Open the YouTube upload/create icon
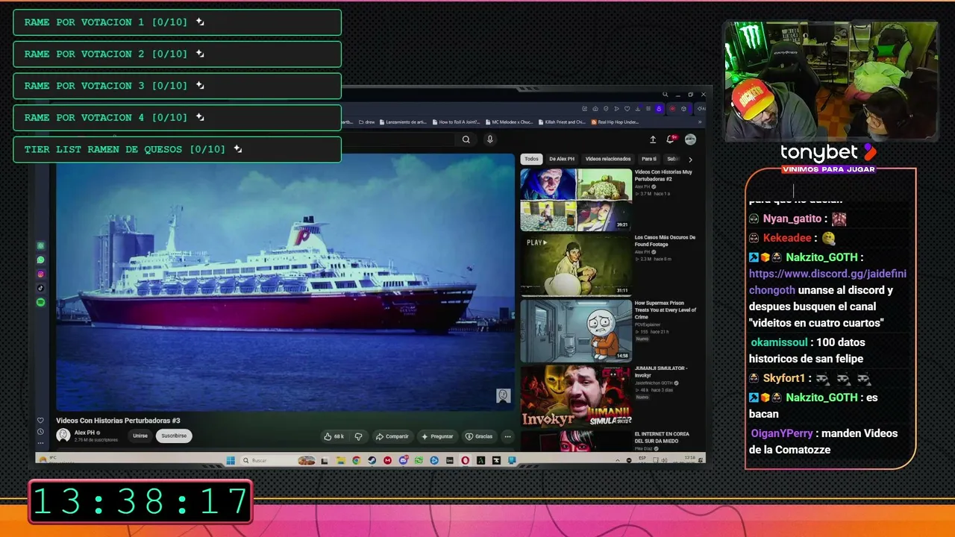This screenshot has height=537, width=955. pos(653,139)
